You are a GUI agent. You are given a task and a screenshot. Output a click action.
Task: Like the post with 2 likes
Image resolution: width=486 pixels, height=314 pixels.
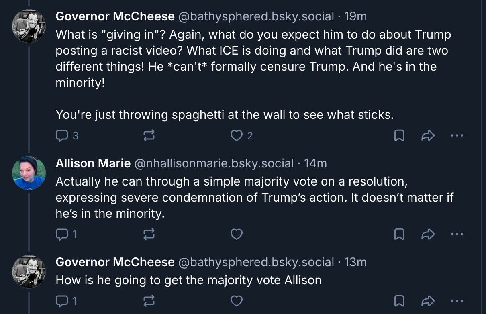click(237, 136)
